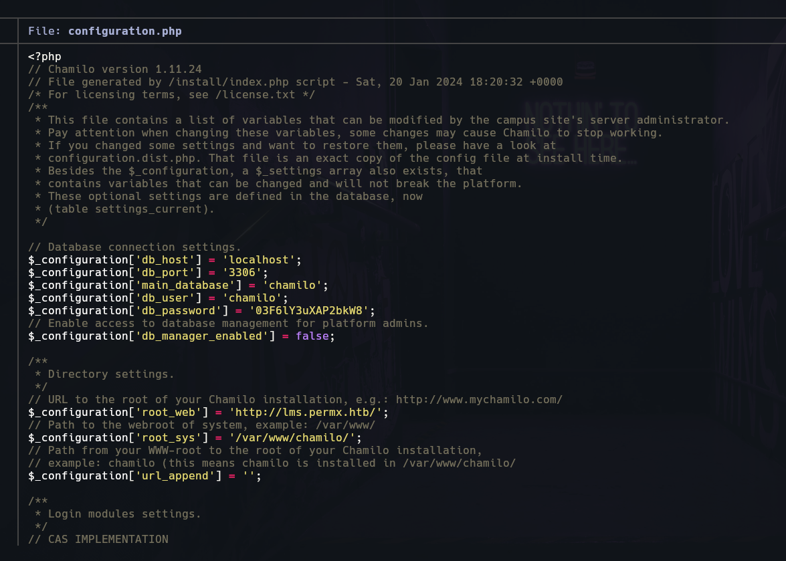Image resolution: width=786 pixels, height=561 pixels.
Task: Click the 'chamilo' value on db_user line
Action: (252, 298)
